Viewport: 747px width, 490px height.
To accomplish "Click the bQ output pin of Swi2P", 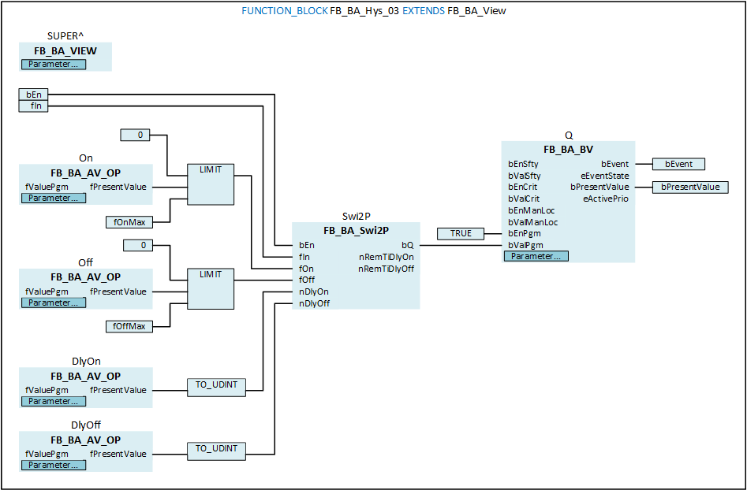I will pos(407,246).
